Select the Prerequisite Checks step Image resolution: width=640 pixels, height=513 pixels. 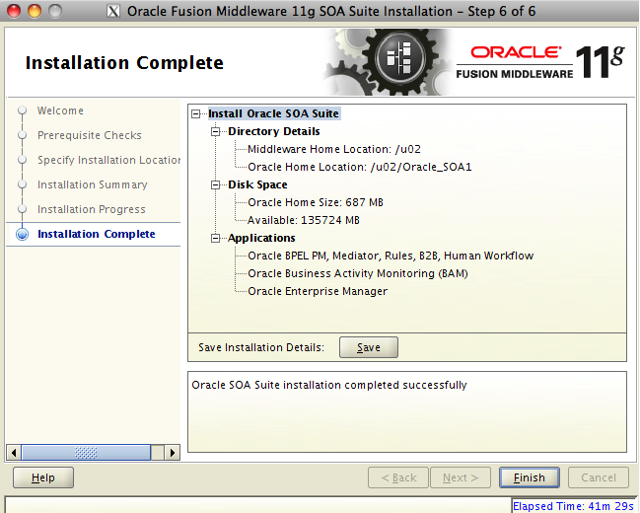pyautogui.click(x=89, y=135)
